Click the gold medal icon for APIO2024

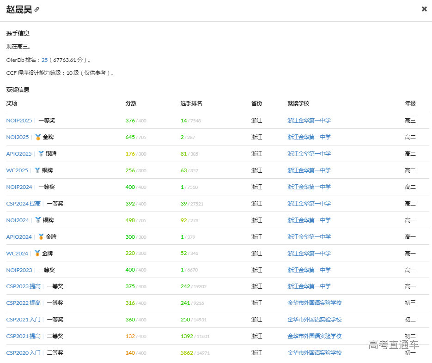41,237
